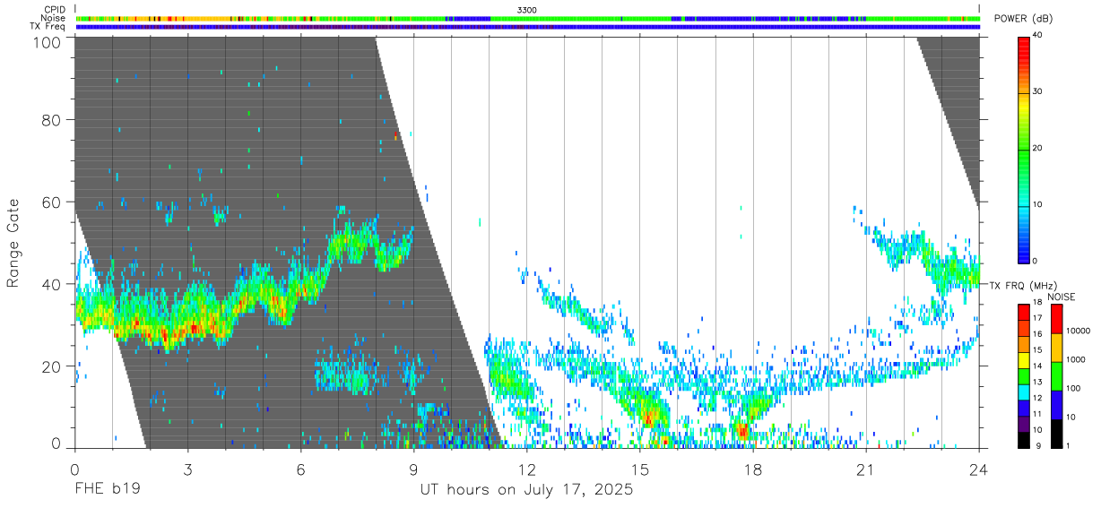Viewport: 1101px width, 508px height.
Task: Click the CPID value '3300'
Action: 527,9
